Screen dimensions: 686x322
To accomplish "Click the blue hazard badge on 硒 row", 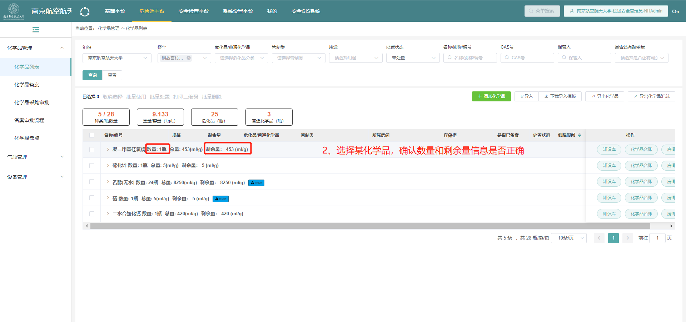I will (x=220, y=199).
